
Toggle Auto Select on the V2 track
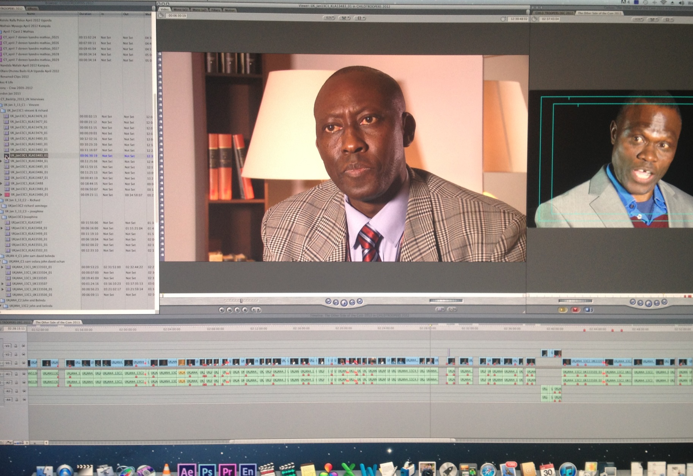[x=24, y=355]
